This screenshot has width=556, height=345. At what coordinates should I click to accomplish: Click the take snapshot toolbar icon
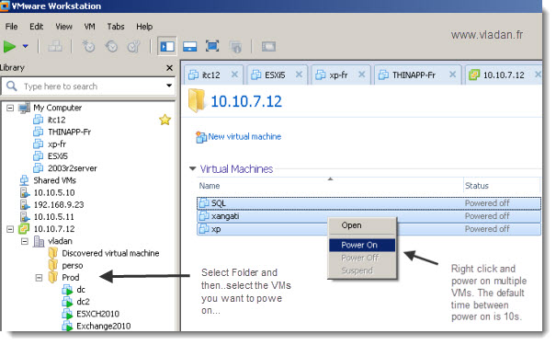[x=88, y=47]
